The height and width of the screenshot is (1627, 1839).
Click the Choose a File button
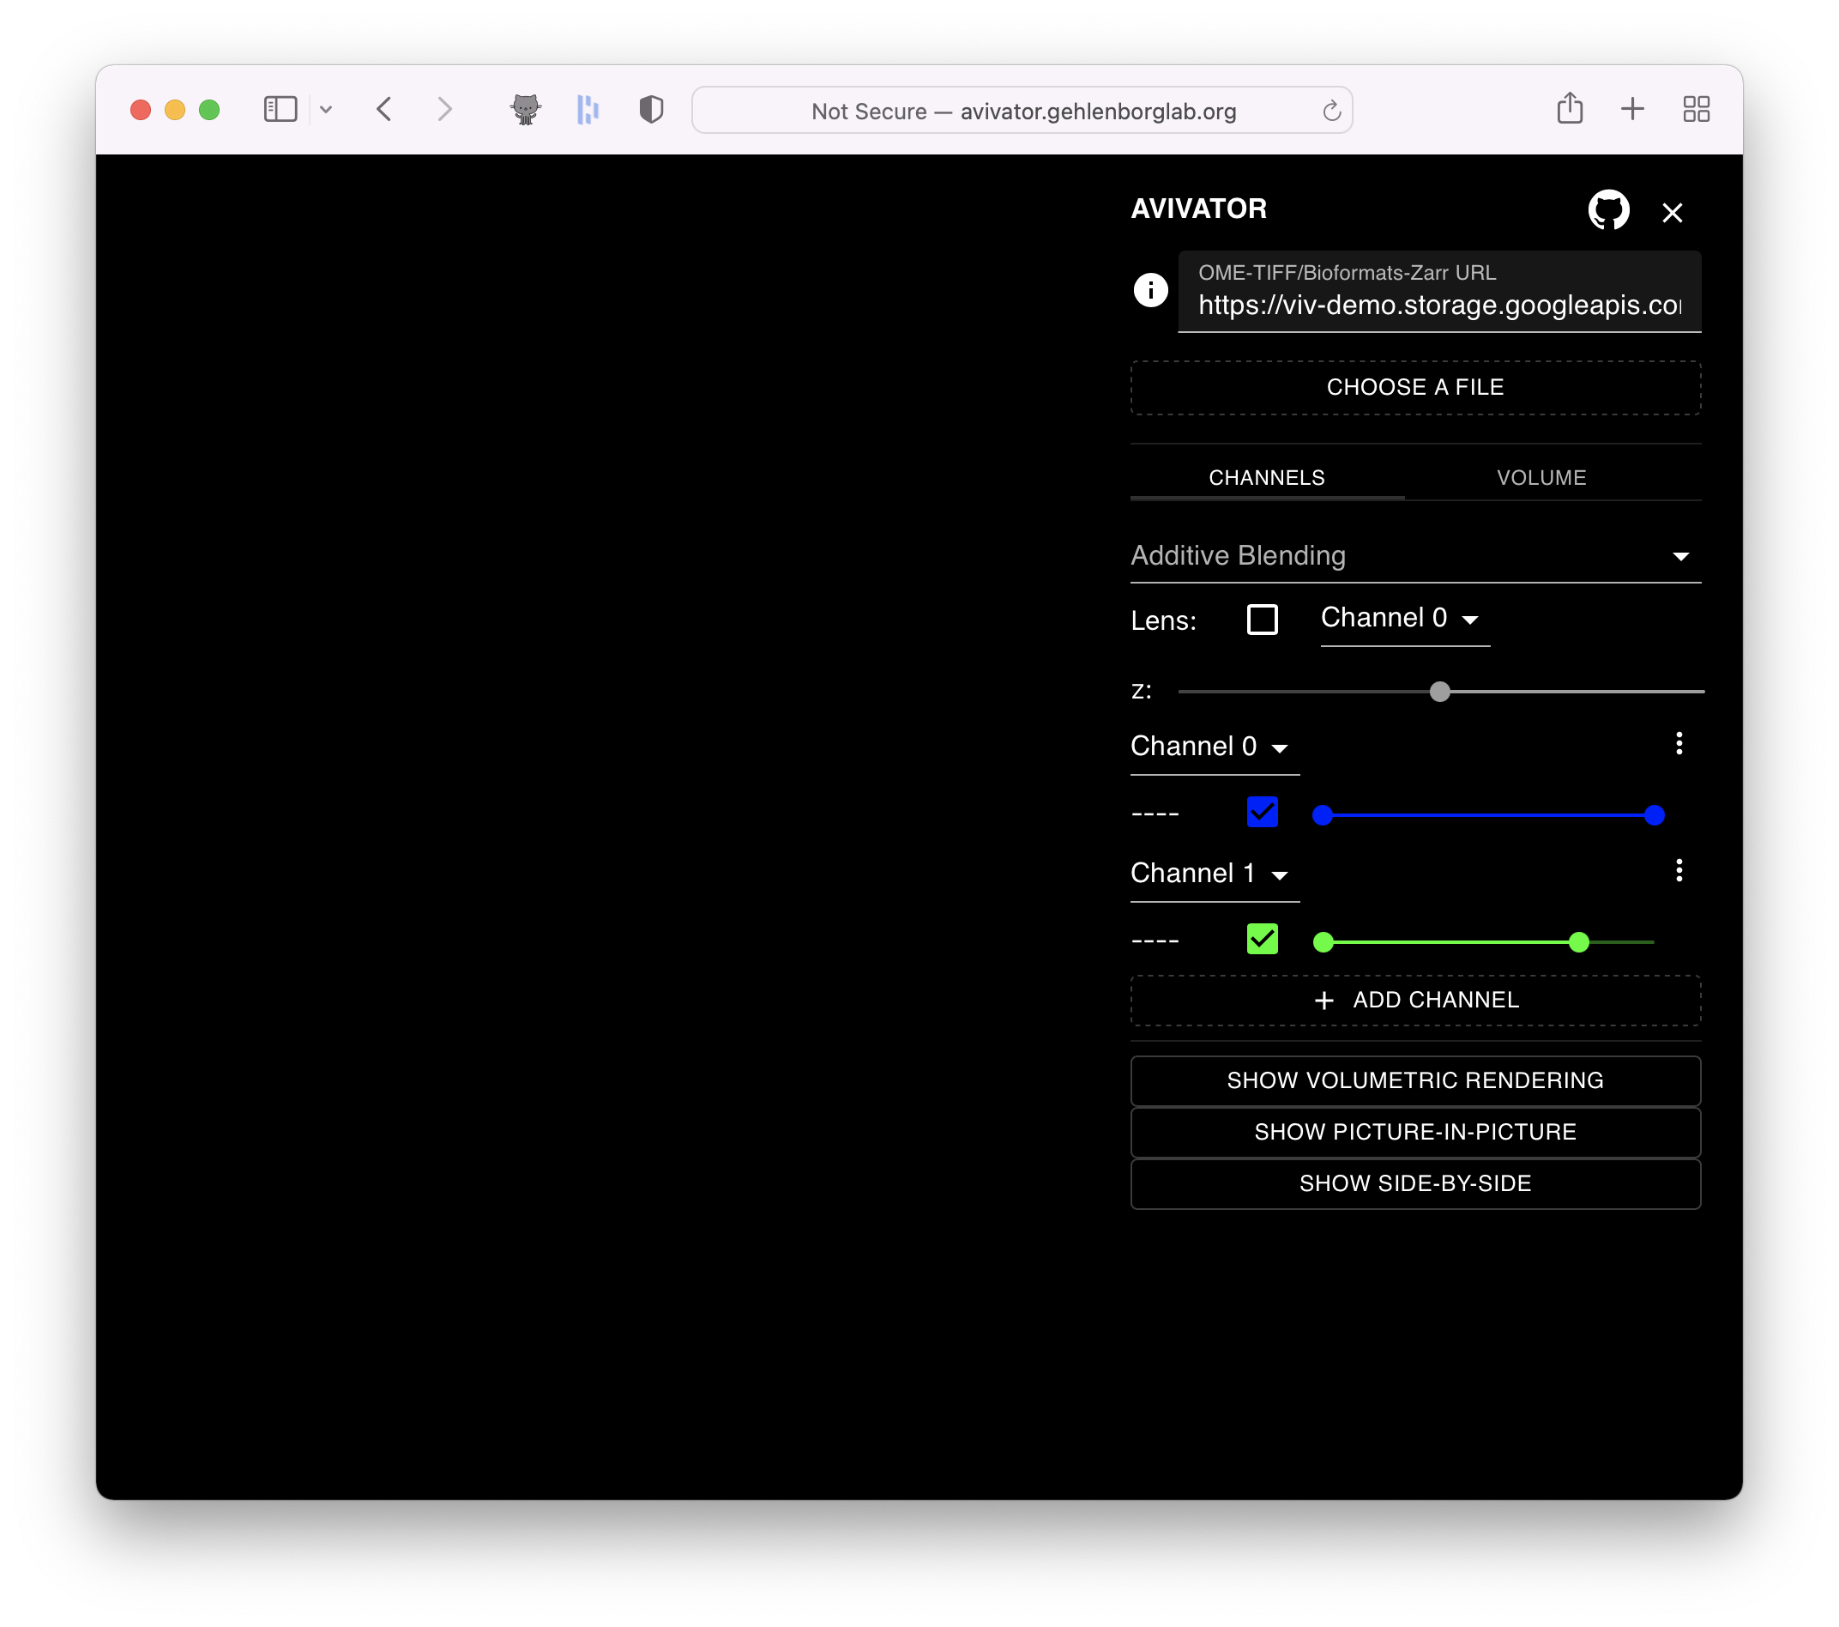(x=1415, y=387)
